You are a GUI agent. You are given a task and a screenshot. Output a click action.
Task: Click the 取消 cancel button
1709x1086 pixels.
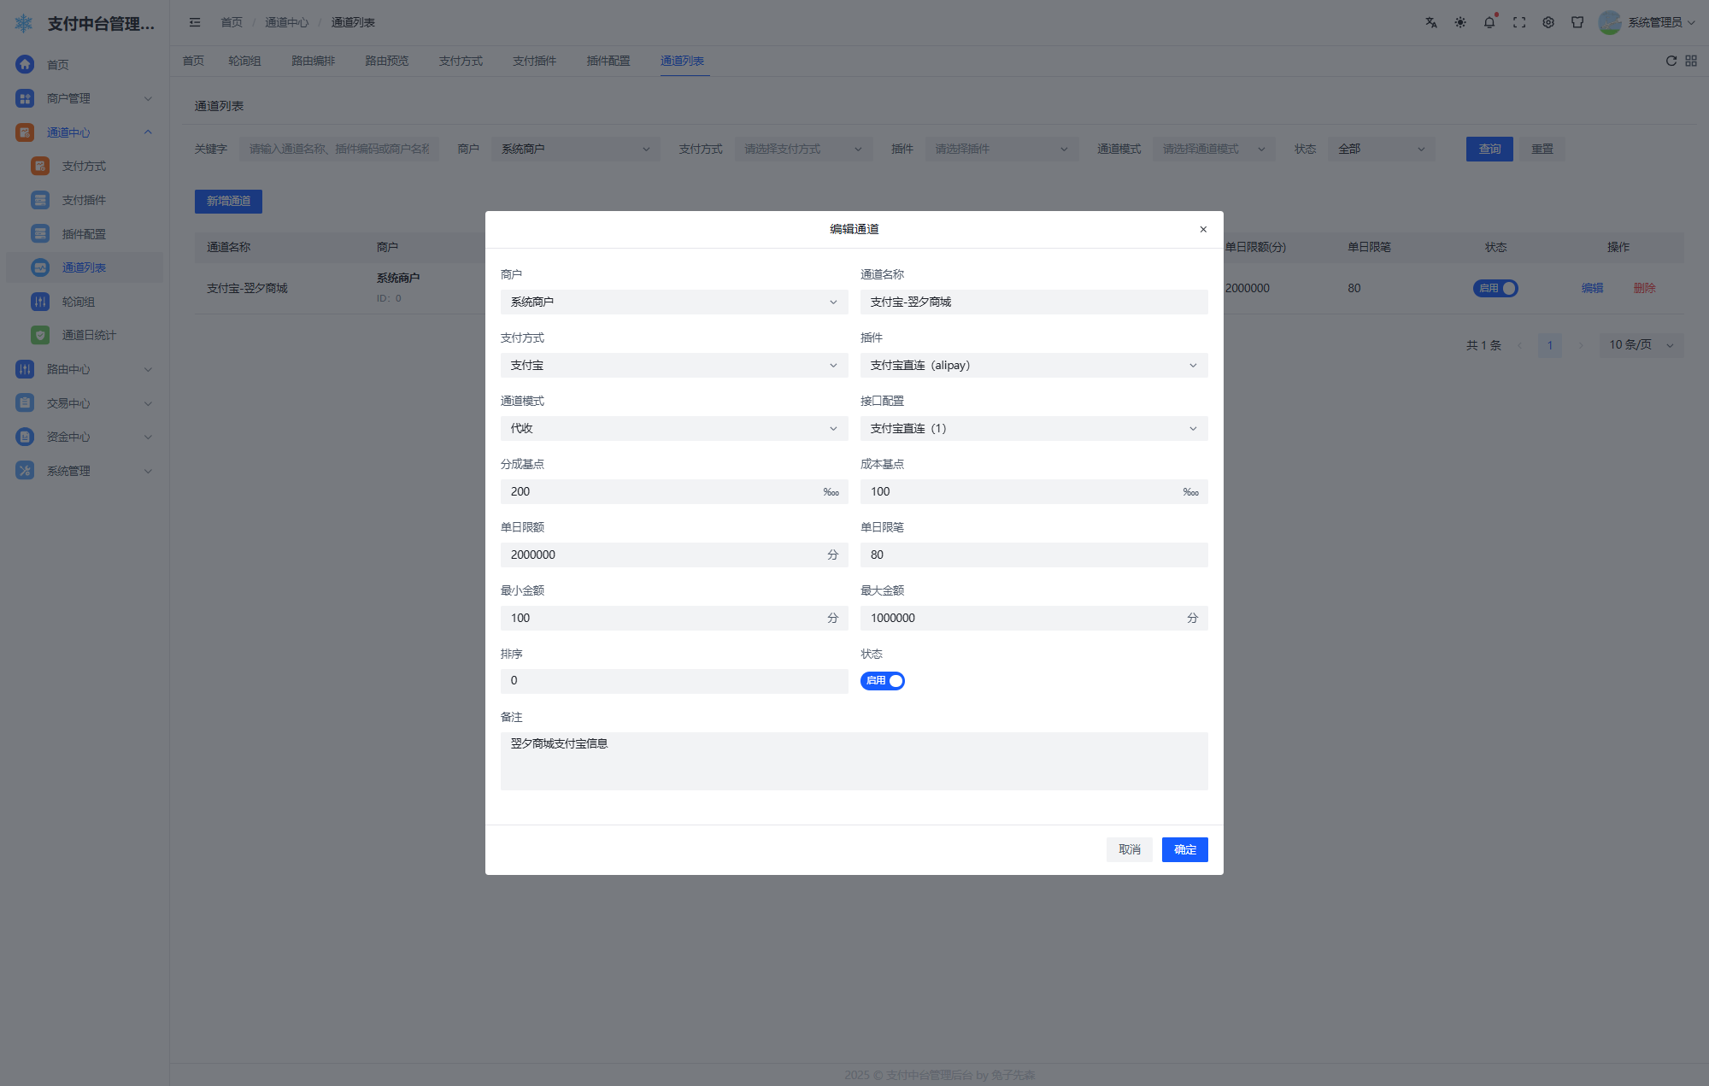tap(1129, 849)
